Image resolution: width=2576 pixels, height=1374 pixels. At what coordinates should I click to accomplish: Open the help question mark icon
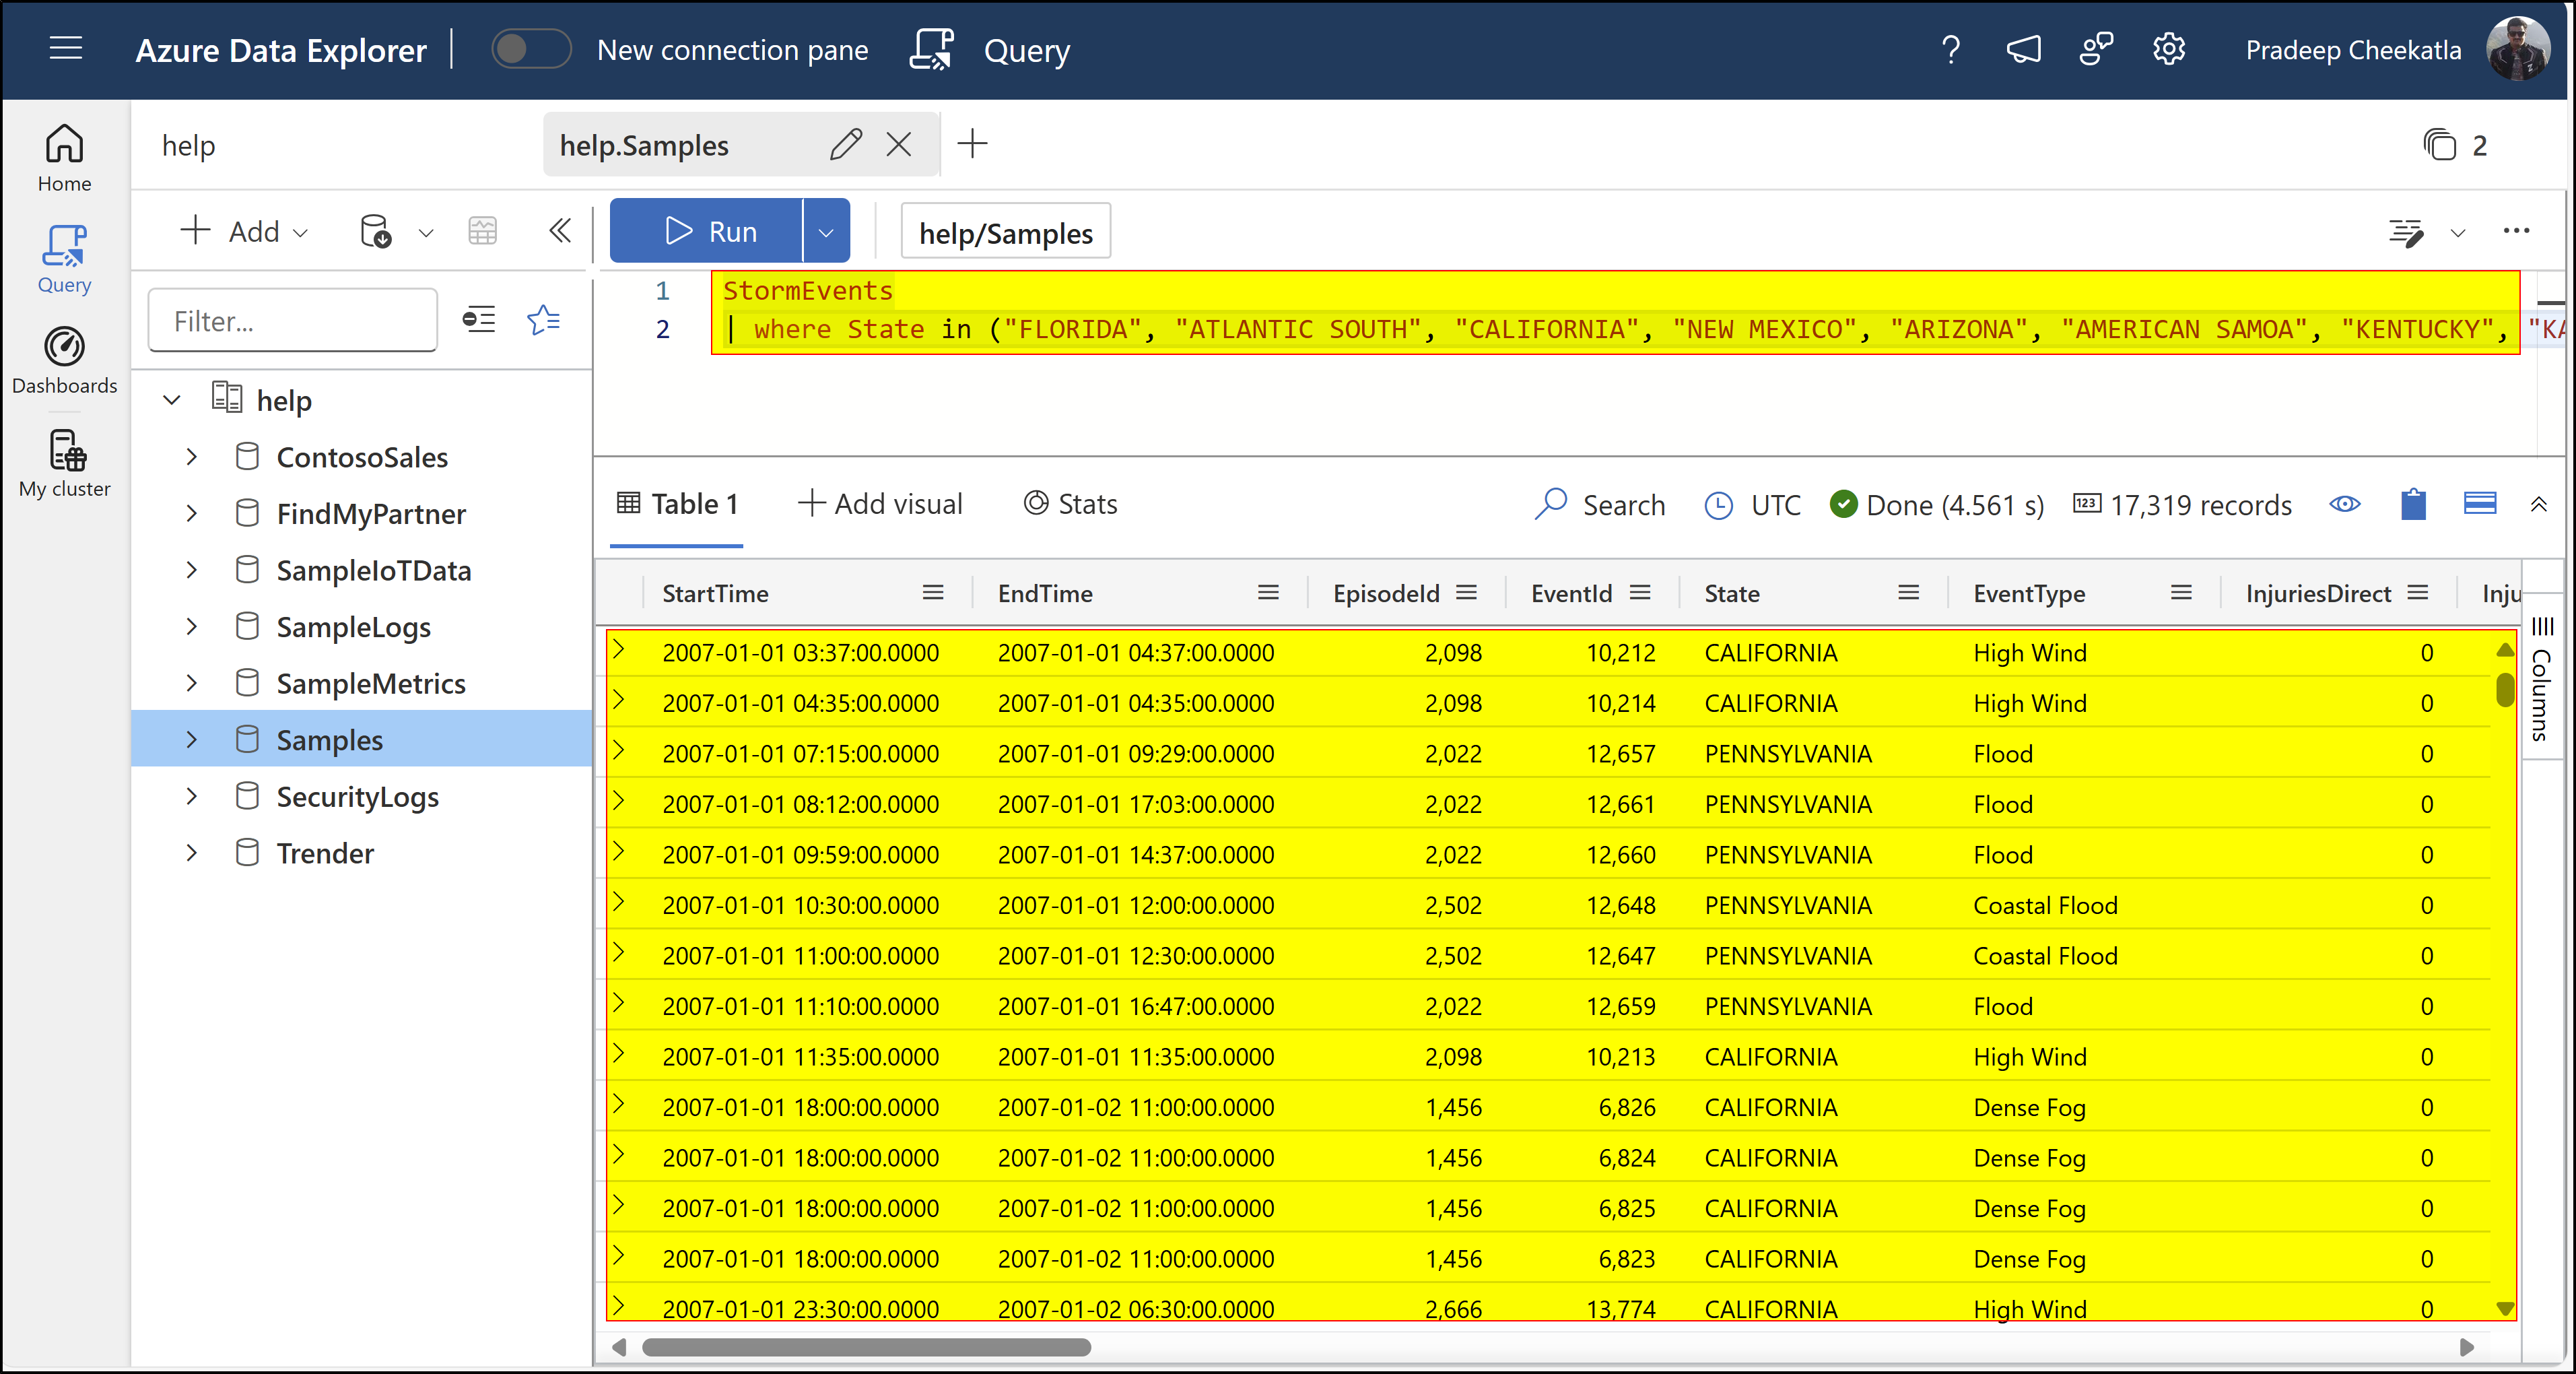[x=1950, y=49]
